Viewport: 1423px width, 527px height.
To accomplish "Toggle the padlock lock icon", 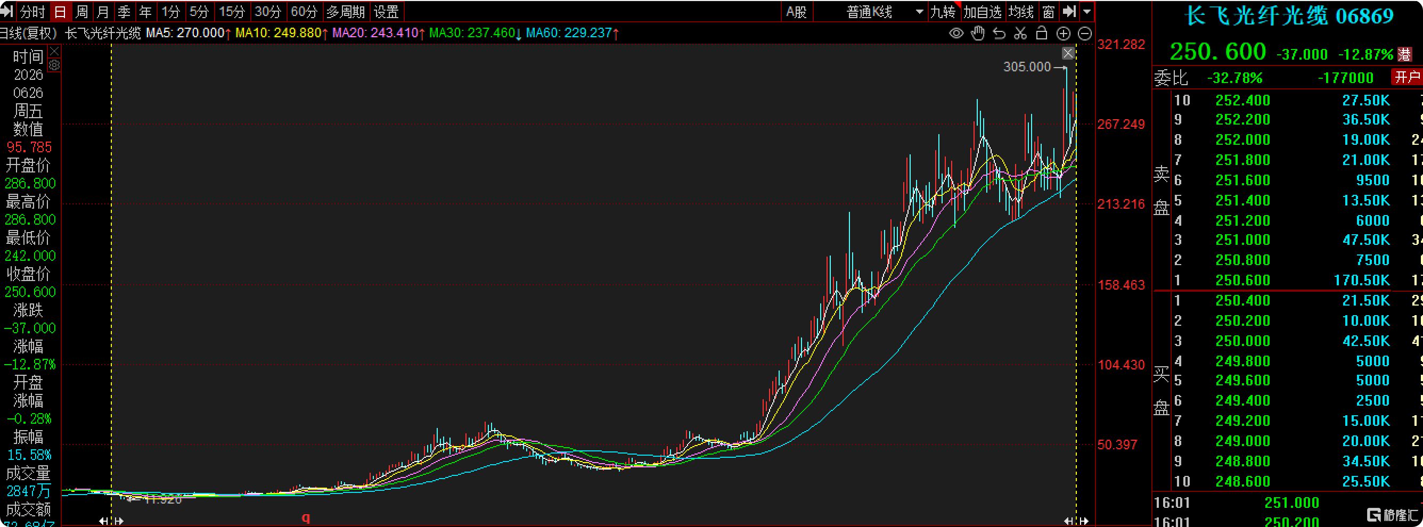I will coord(1041,33).
